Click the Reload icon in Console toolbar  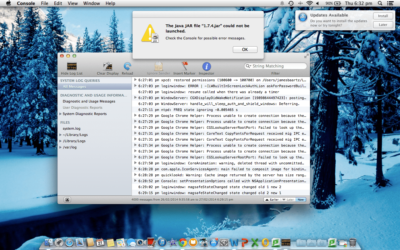click(x=127, y=66)
